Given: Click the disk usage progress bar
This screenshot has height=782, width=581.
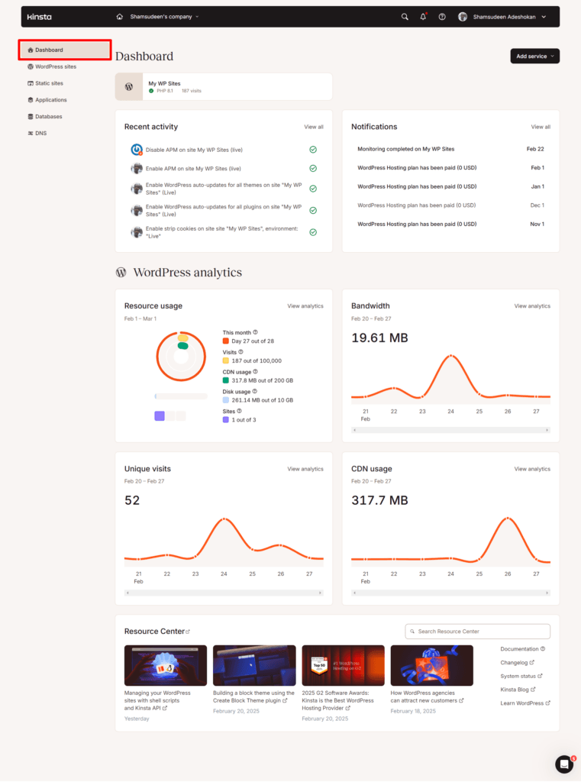Looking at the screenshot, I should point(181,396).
